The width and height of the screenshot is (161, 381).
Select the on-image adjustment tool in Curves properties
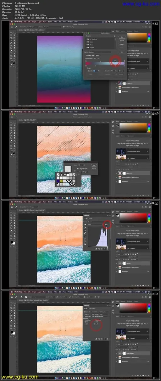(x=85, y=224)
